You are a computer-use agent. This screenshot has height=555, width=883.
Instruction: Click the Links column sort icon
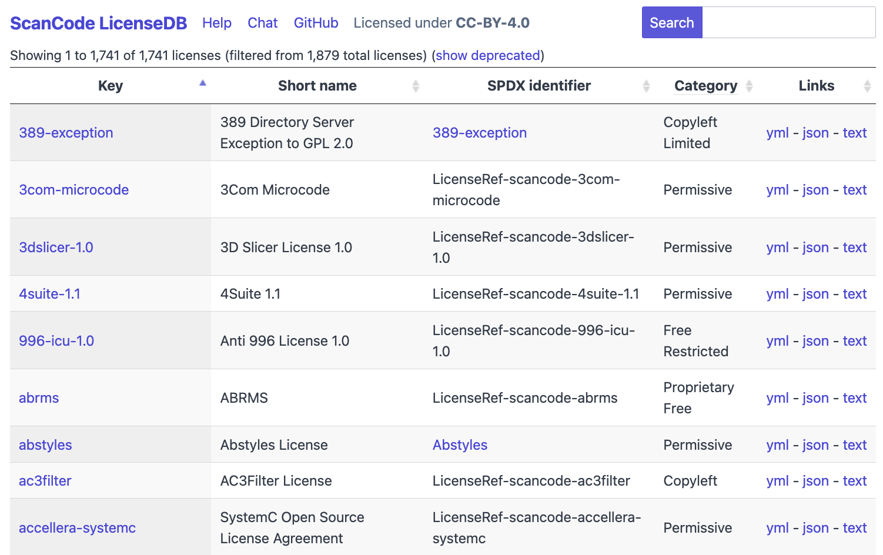(867, 86)
